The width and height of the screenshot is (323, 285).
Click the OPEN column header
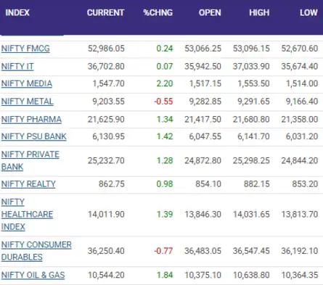[210, 12]
